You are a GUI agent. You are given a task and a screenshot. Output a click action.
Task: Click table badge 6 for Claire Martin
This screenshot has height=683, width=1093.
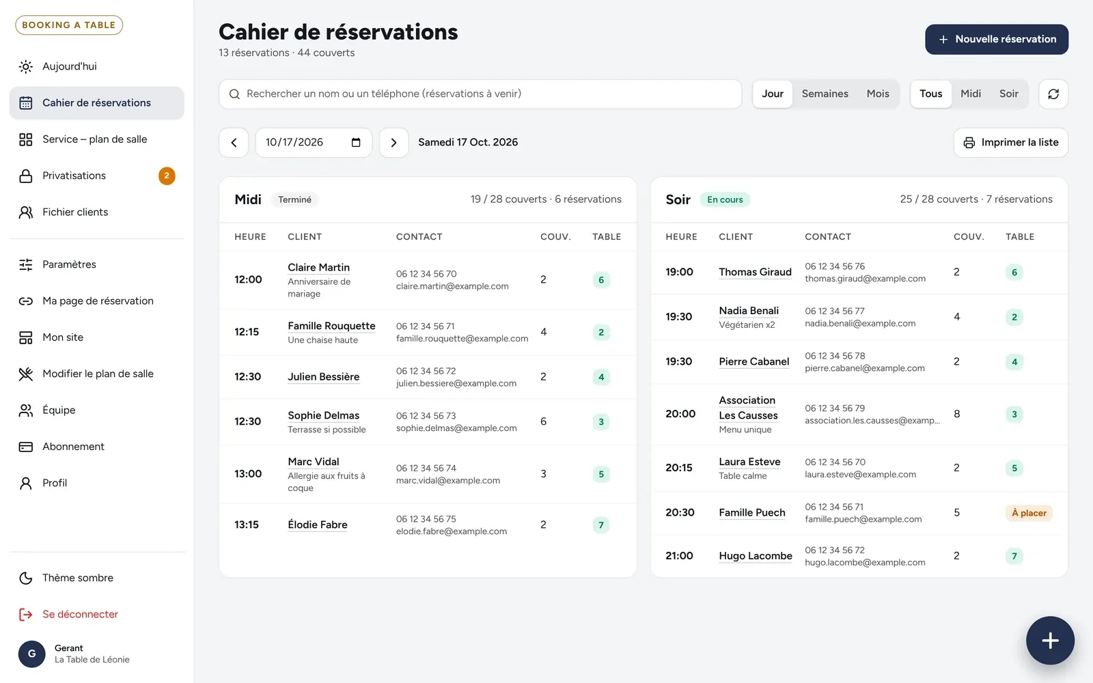coord(601,280)
